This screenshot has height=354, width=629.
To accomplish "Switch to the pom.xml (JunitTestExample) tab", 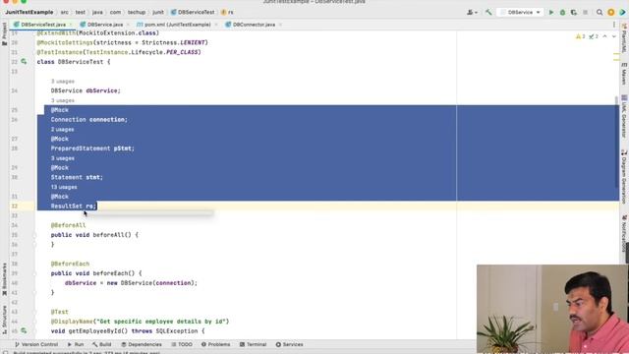I will [177, 25].
